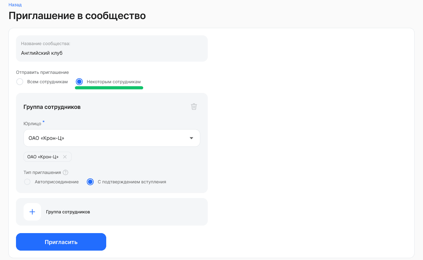The height and width of the screenshot is (260, 423).
Task: Open the invitation type help tooltip icon
Action: click(65, 172)
